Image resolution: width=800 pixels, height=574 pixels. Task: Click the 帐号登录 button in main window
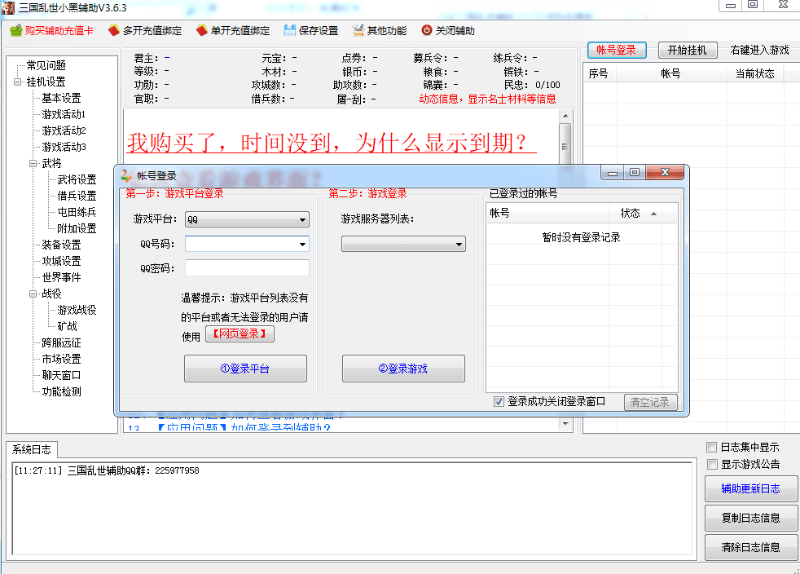617,50
